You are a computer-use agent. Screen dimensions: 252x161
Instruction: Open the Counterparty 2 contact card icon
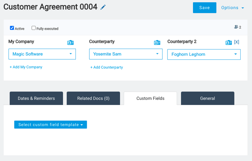(x=229, y=42)
